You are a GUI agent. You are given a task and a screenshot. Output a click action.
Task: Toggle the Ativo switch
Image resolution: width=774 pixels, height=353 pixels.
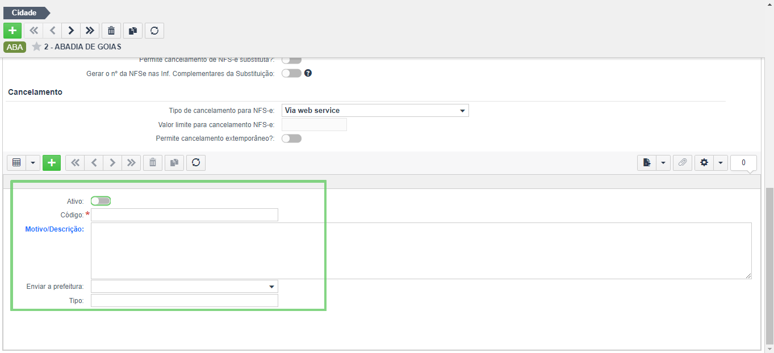coord(101,201)
